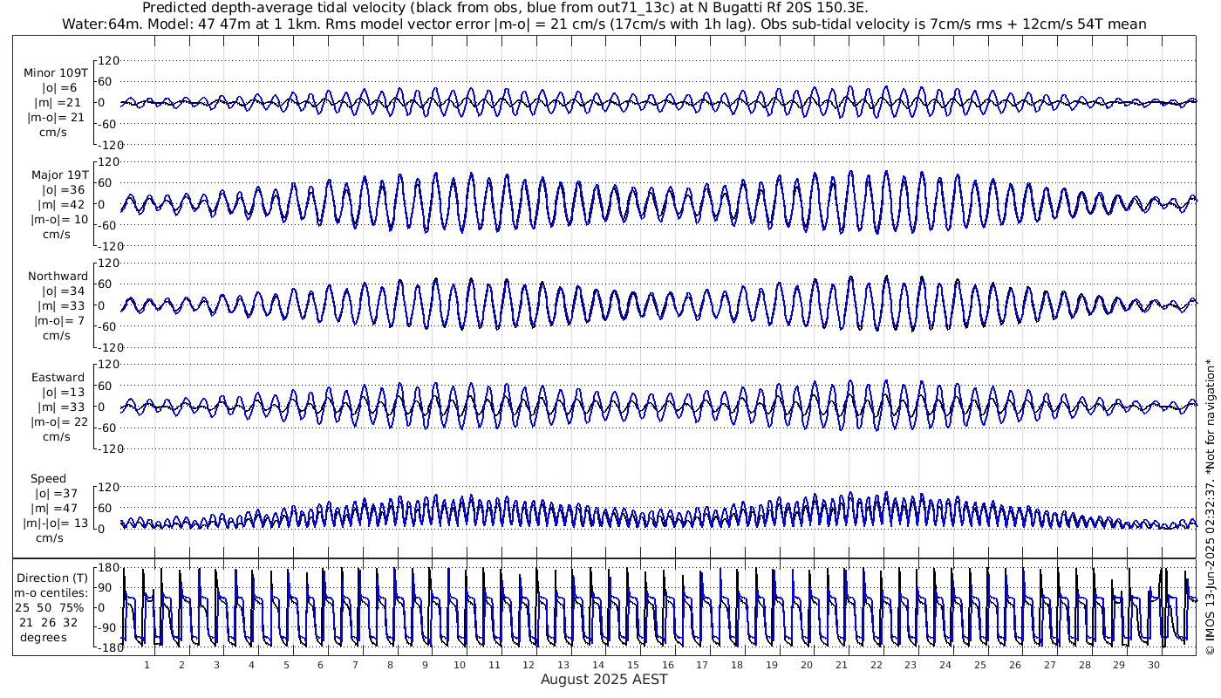
Task: Click day 5 on the date axis
Action: (286, 665)
